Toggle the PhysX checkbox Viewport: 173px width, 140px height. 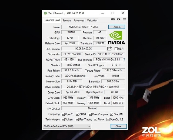tap(95, 119)
